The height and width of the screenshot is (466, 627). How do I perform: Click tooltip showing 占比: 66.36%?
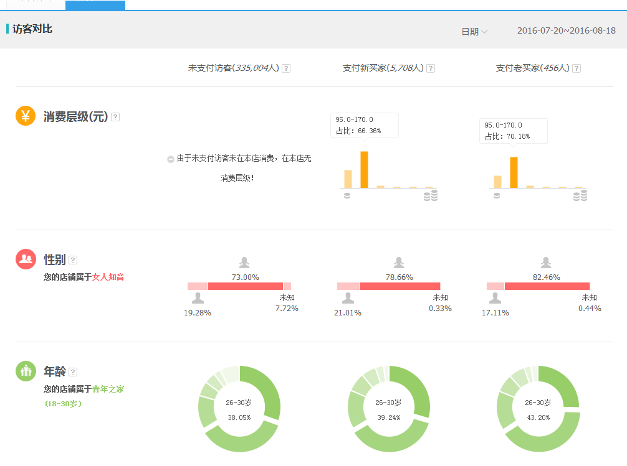point(364,126)
